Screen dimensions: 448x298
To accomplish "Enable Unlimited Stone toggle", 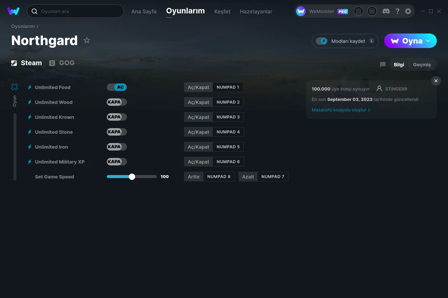I will (x=117, y=132).
